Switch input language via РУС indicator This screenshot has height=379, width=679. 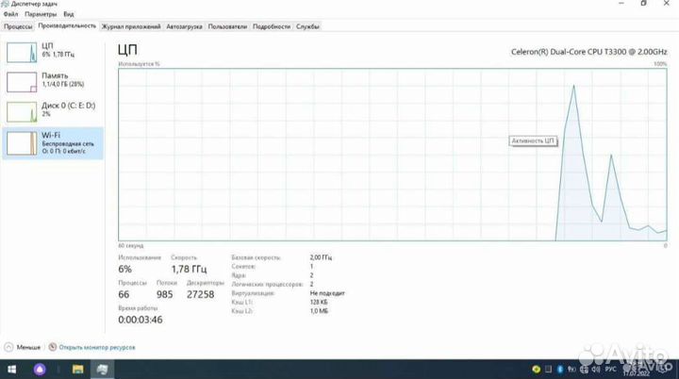coord(610,369)
